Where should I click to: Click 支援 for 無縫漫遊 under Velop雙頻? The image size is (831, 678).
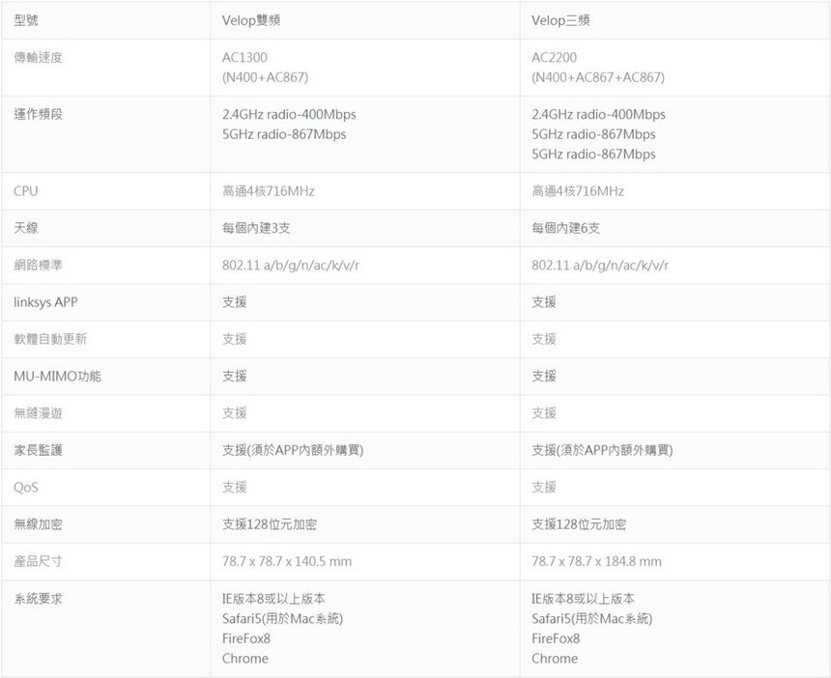234,413
